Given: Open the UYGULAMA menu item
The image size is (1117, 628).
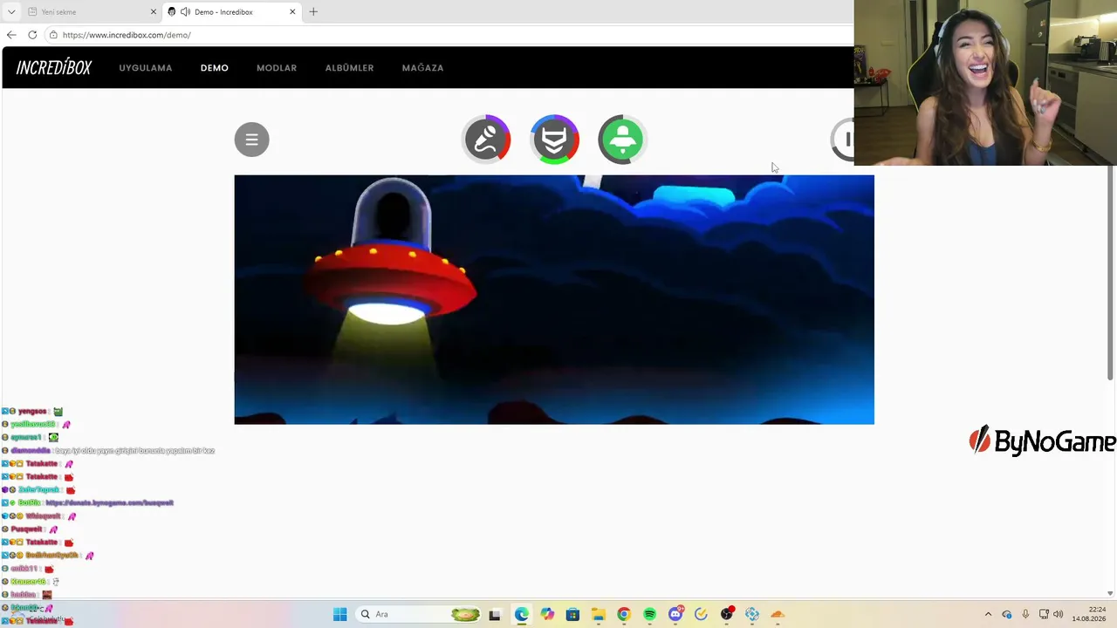Looking at the screenshot, I should point(146,68).
